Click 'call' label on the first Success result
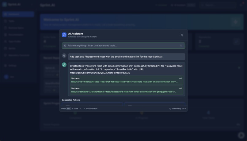The image size is (247, 141). point(180,78)
